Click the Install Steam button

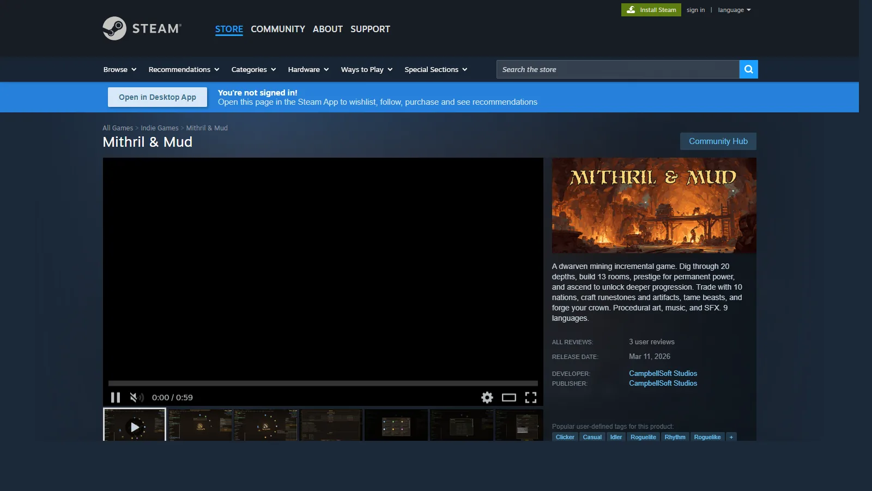point(651,10)
